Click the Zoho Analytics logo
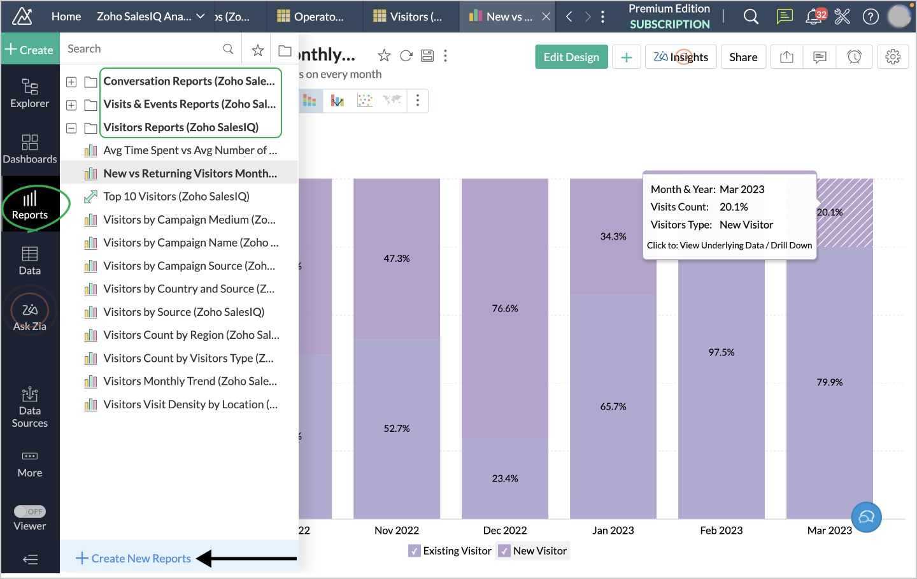The height and width of the screenshot is (579, 917). click(22, 17)
